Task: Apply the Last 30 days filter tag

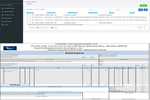Action: (x=93, y=13)
